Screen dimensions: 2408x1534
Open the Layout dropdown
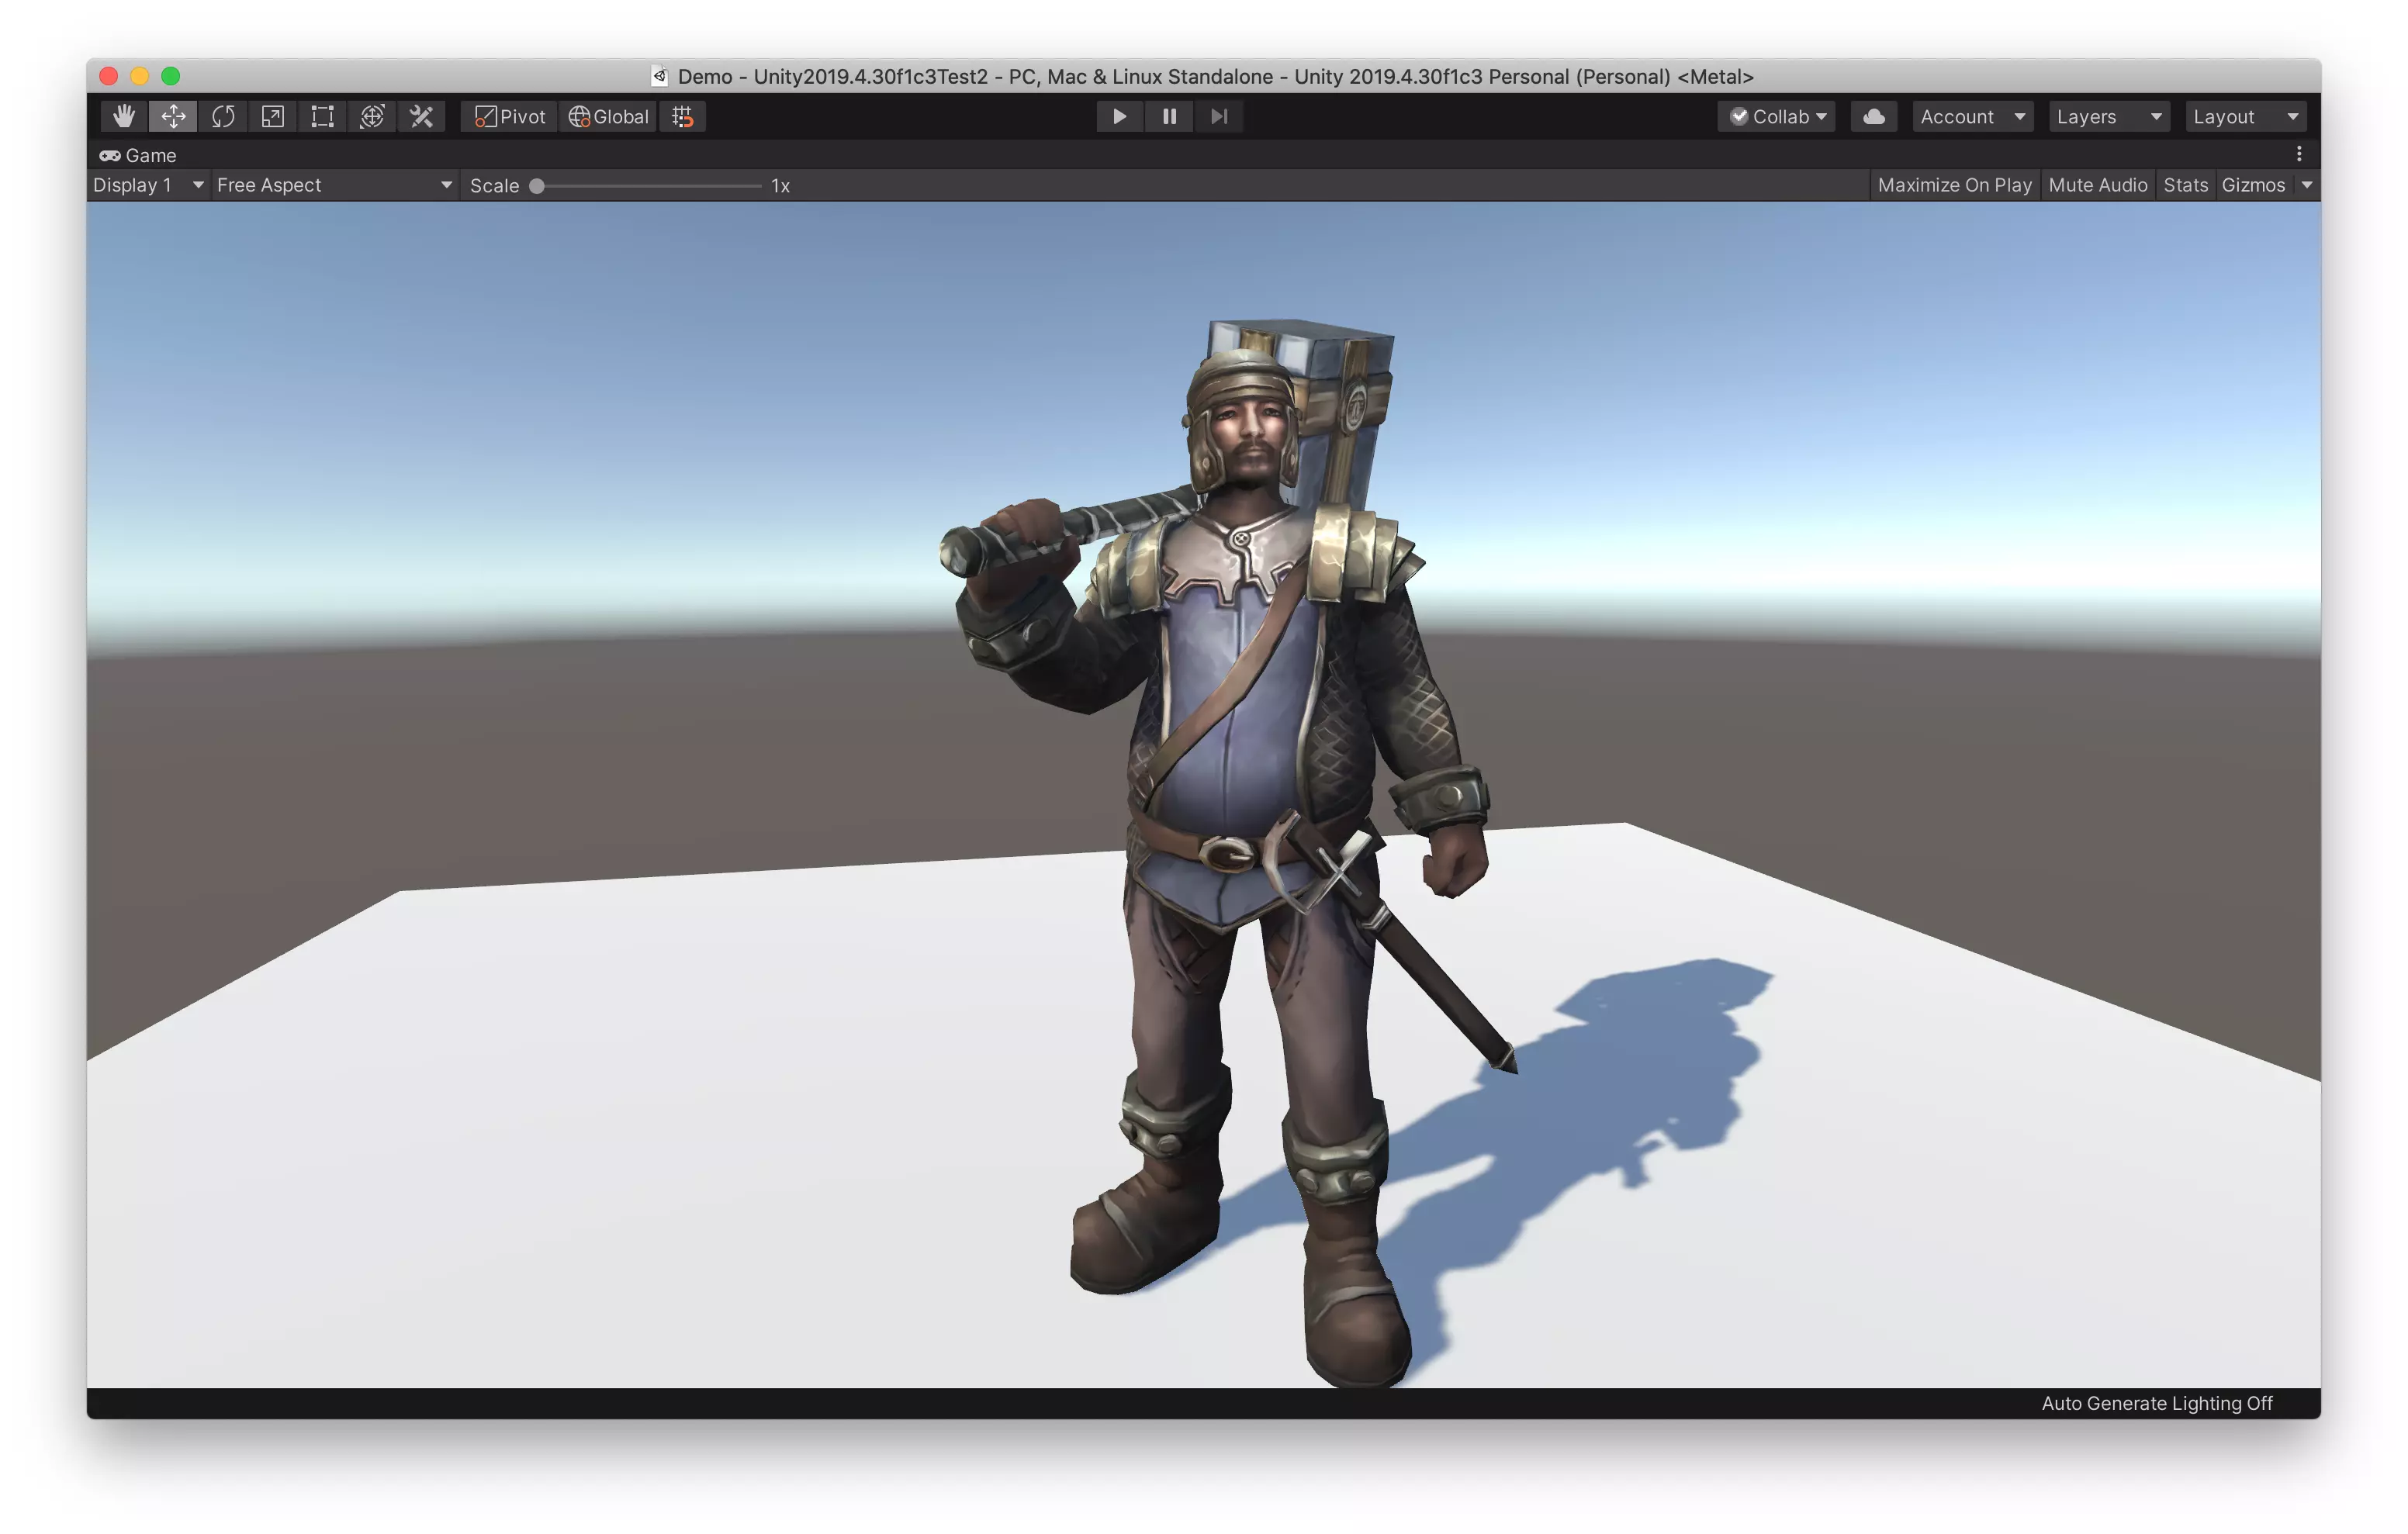(x=2245, y=117)
